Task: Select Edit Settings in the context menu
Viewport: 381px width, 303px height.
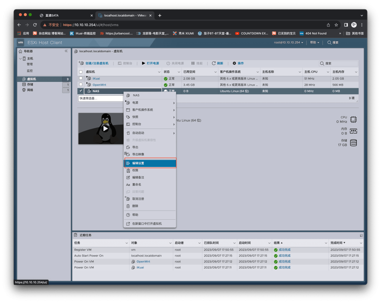Action: coord(150,163)
